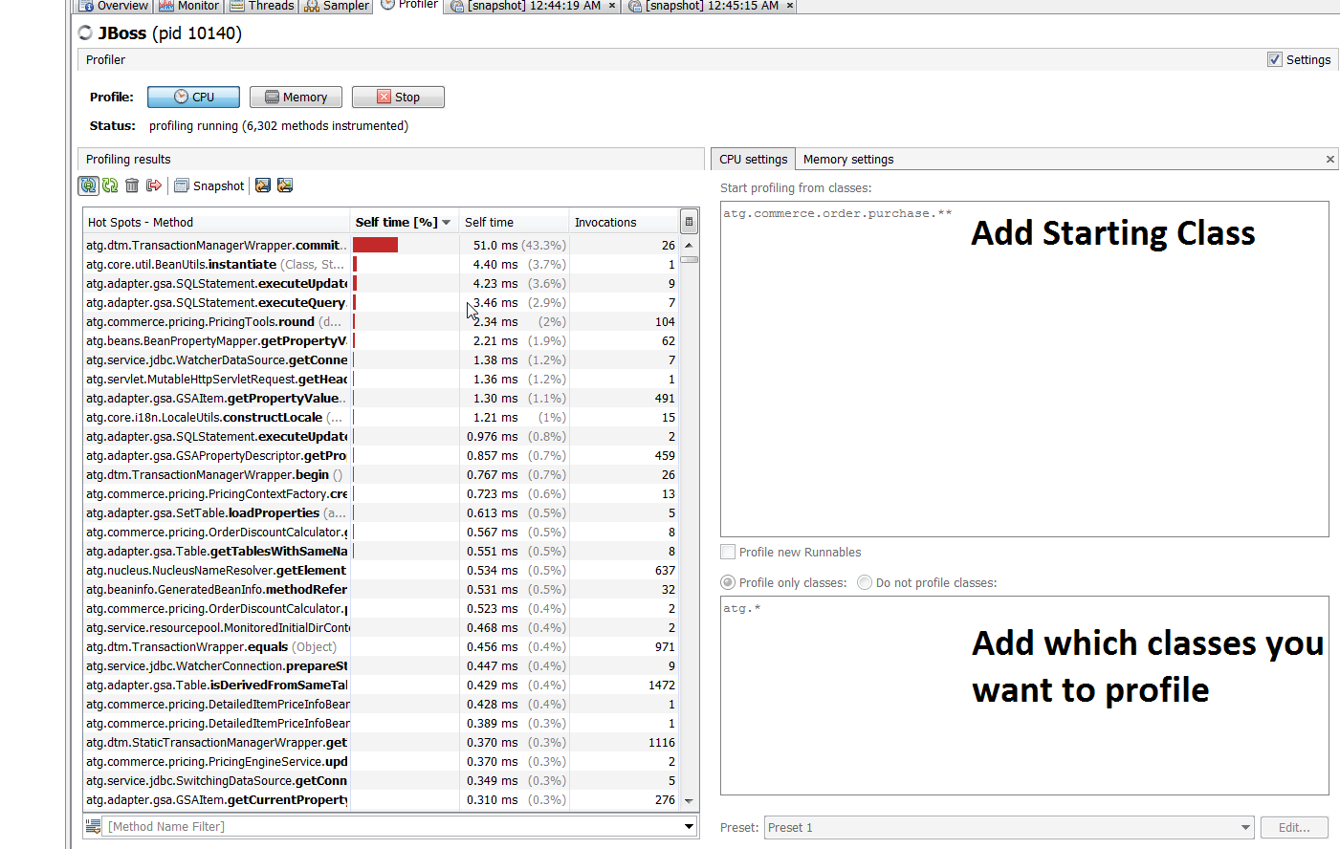Click the results table scroll up arrow
Image resolution: width=1340 pixels, height=849 pixels.
[689, 245]
